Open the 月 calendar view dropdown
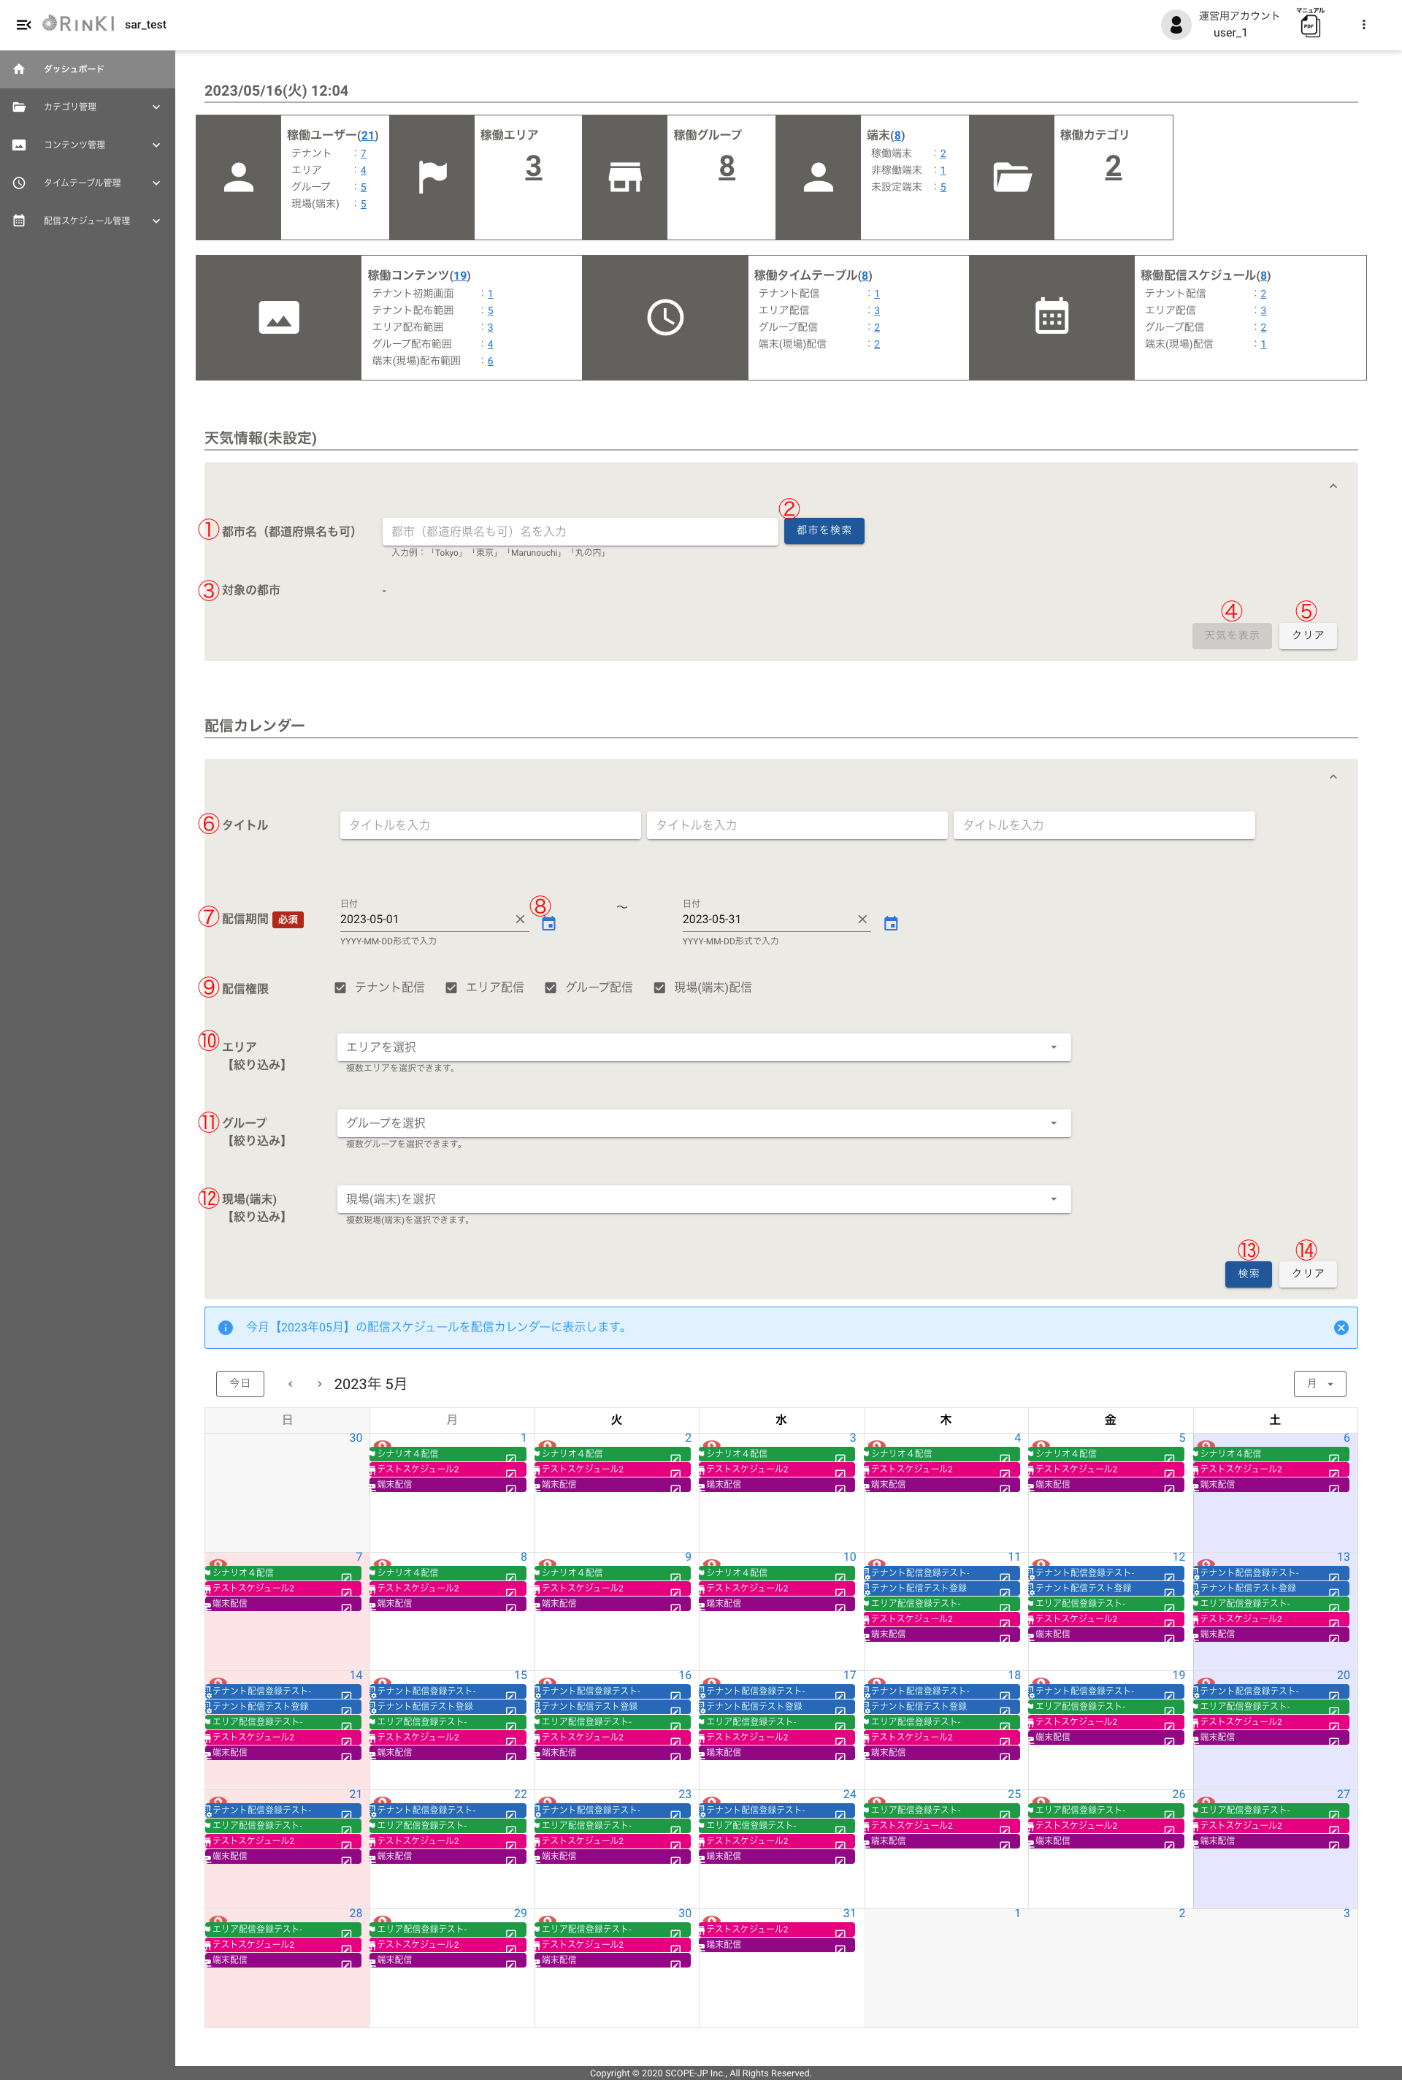This screenshot has height=2080, width=1402. [1319, 1384]
